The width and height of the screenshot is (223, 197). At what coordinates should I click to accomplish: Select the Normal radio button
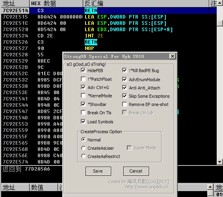click(x=84, y=140)
